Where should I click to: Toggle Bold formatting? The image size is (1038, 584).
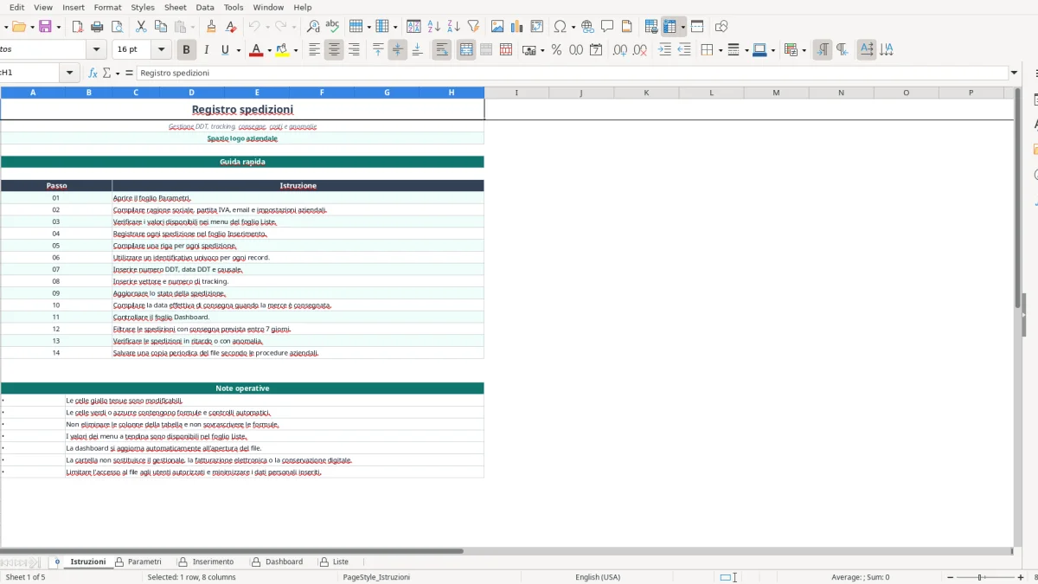click(186, 50)
